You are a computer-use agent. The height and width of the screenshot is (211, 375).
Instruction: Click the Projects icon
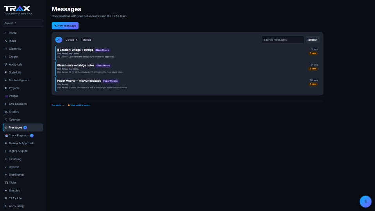tap(6, 88)
